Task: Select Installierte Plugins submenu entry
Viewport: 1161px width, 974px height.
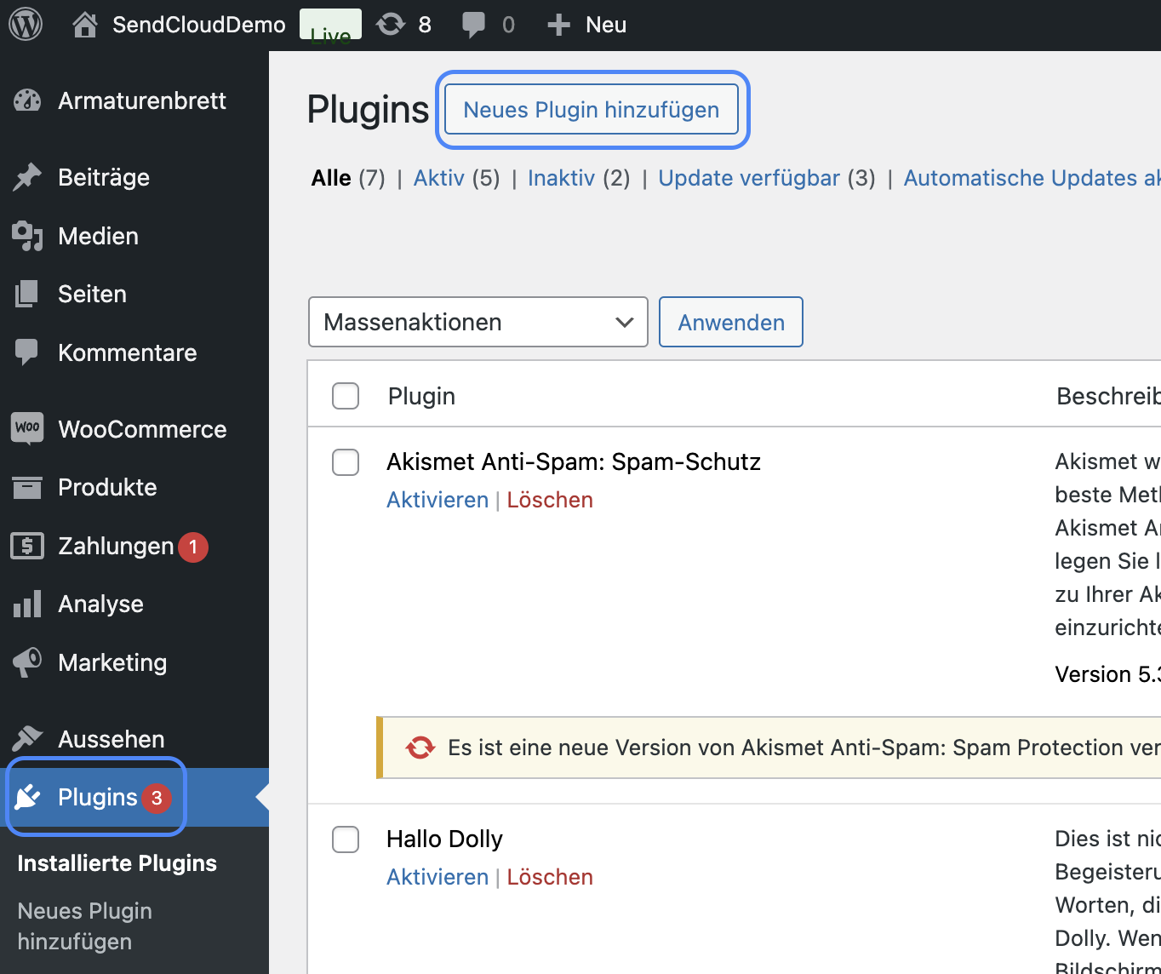Action: coord(117,863)
